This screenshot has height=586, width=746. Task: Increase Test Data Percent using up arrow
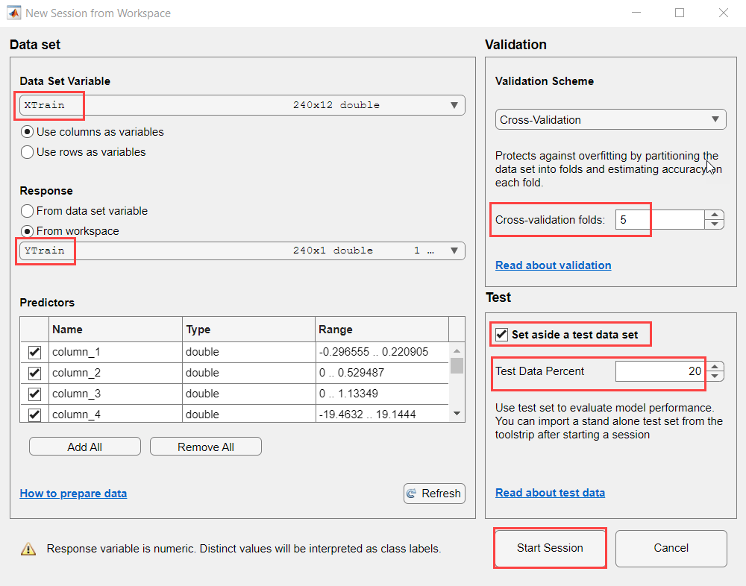pos(715,366)
